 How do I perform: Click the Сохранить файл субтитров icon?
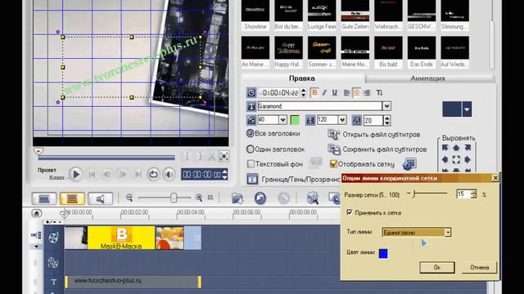[x=333, y=149]
